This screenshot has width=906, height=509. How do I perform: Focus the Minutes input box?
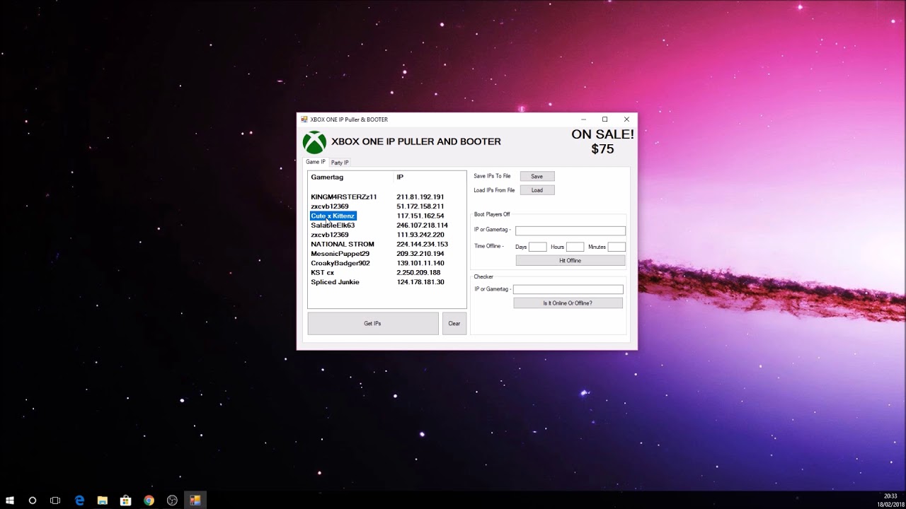pos(617,247)
